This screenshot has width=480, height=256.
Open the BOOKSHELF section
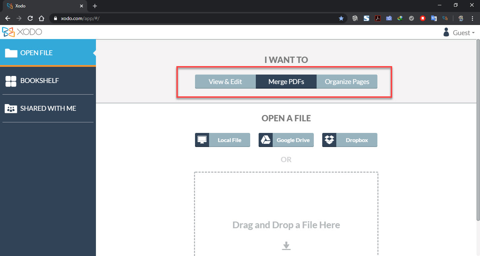click(x=48, y=81)
